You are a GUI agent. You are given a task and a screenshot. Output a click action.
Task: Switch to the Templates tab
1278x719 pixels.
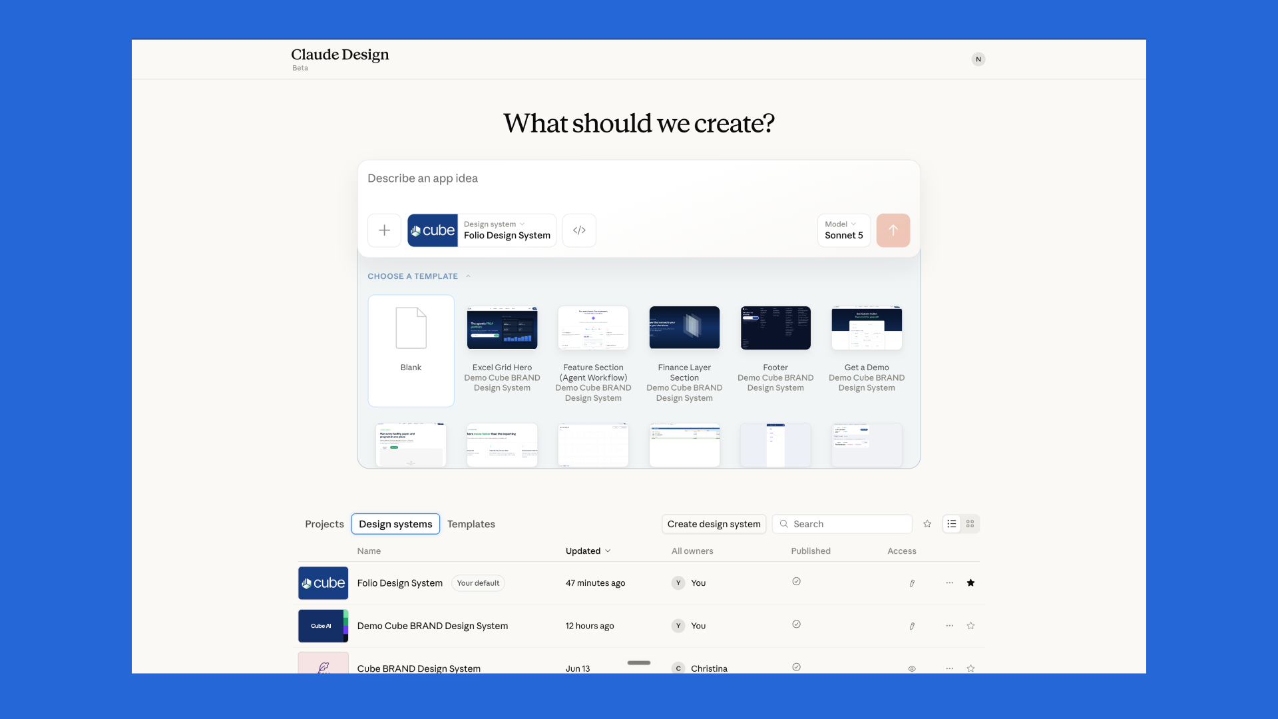coord(471,524)
